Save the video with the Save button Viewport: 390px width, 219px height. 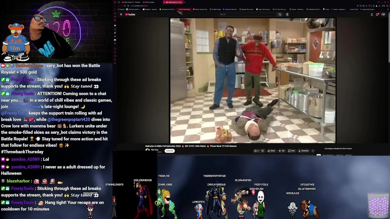tap(292, 151)
